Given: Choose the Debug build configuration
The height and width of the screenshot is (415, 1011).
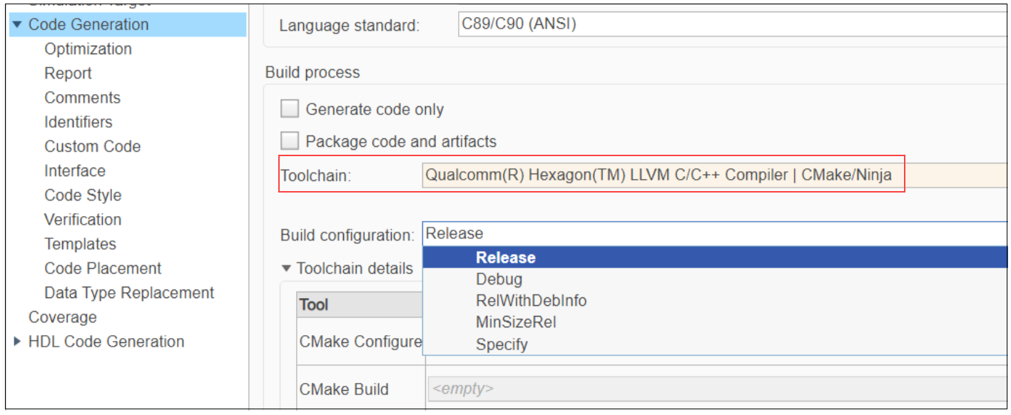Looking at the screenshot, I should click(x=499, y=280).
